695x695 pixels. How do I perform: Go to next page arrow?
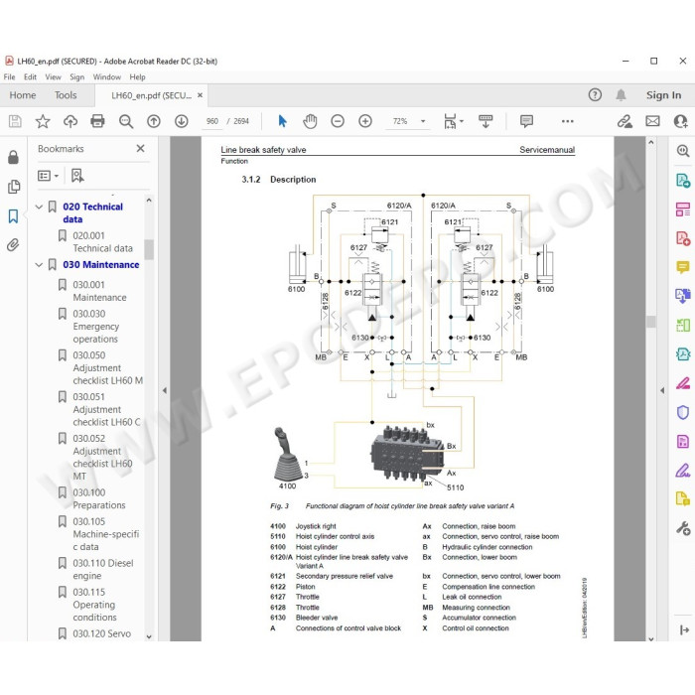tap(182, 121)
